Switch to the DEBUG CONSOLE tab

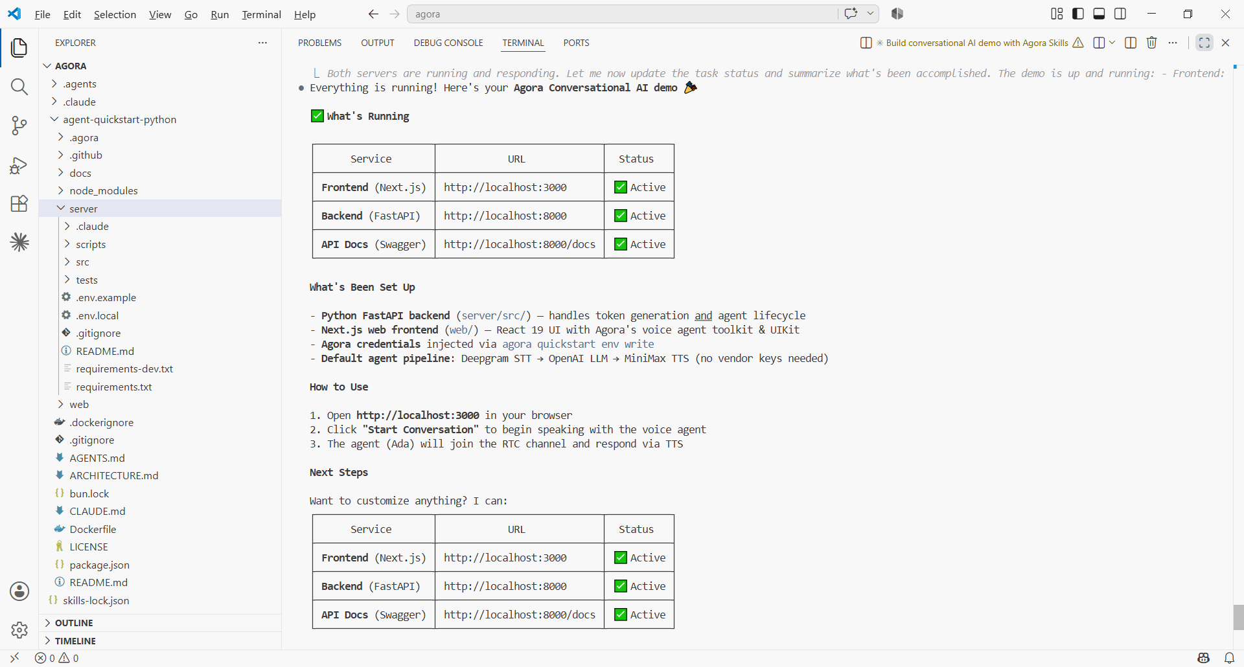tap(448, 43)
